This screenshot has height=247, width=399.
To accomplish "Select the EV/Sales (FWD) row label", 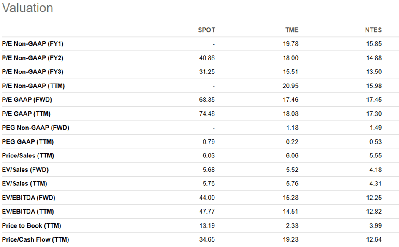I will (x=25, y=170).
